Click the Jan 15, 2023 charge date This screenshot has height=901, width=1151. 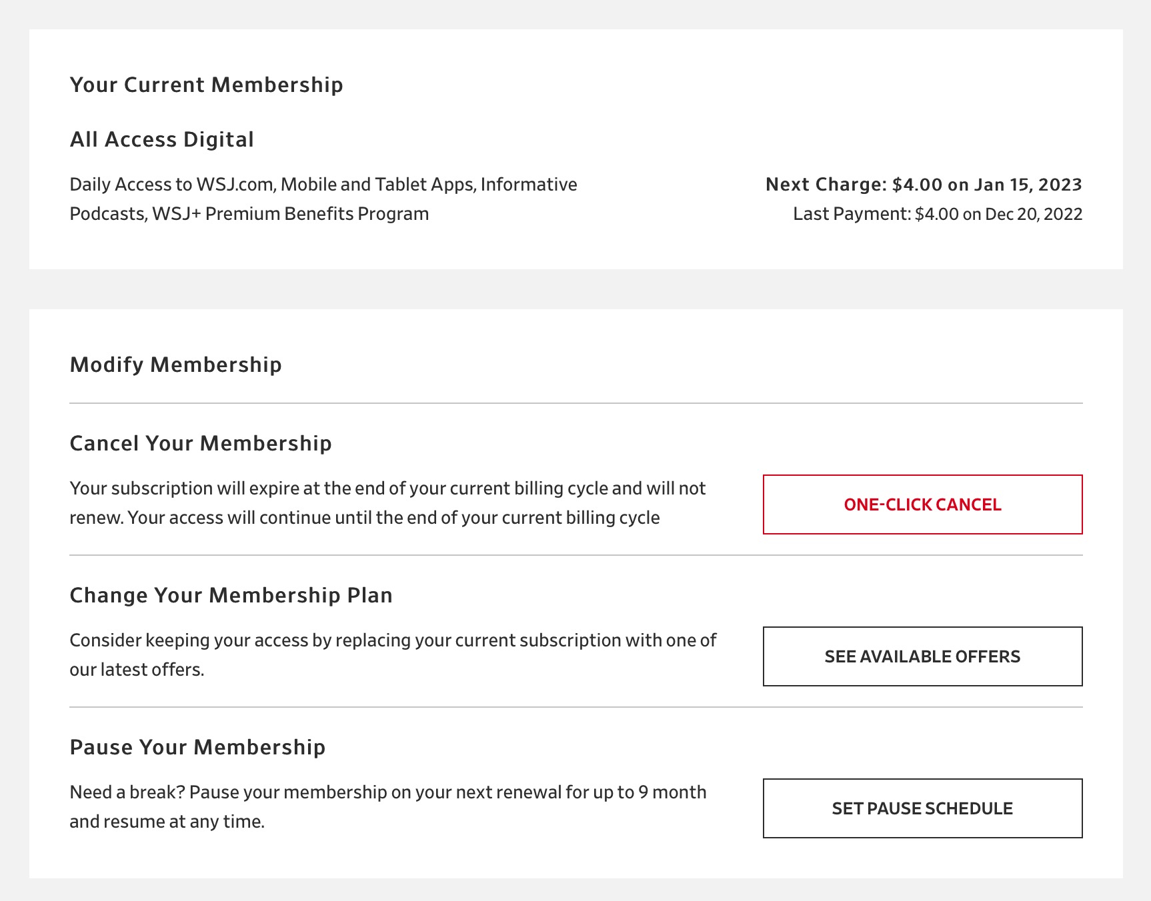tap(1028, 185)
